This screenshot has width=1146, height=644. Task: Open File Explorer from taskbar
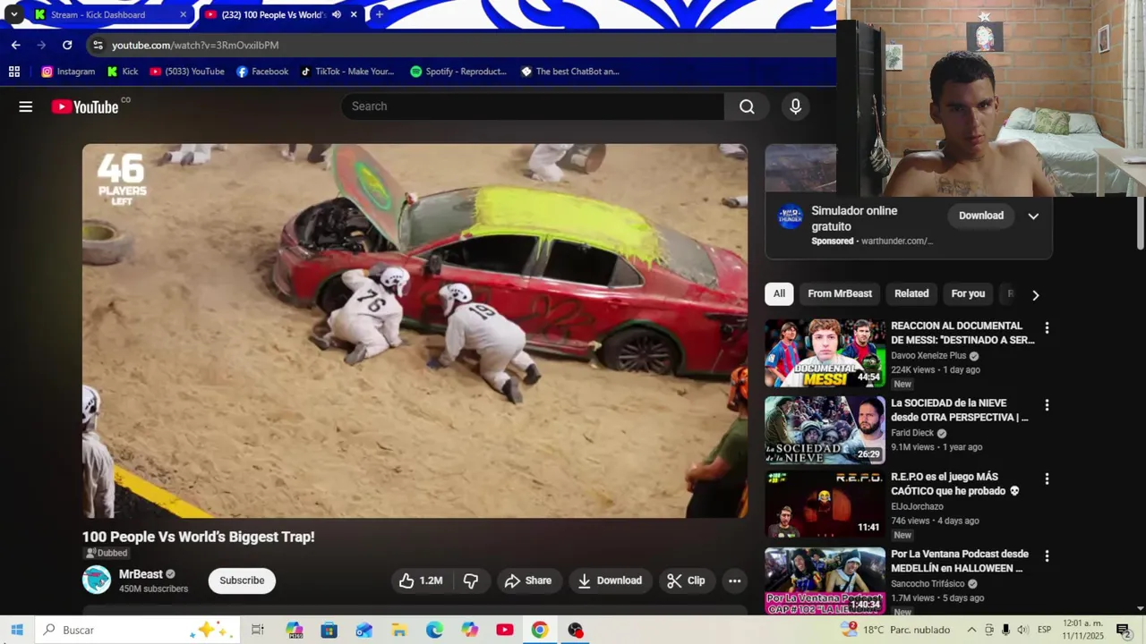click(x=399, y=630)
